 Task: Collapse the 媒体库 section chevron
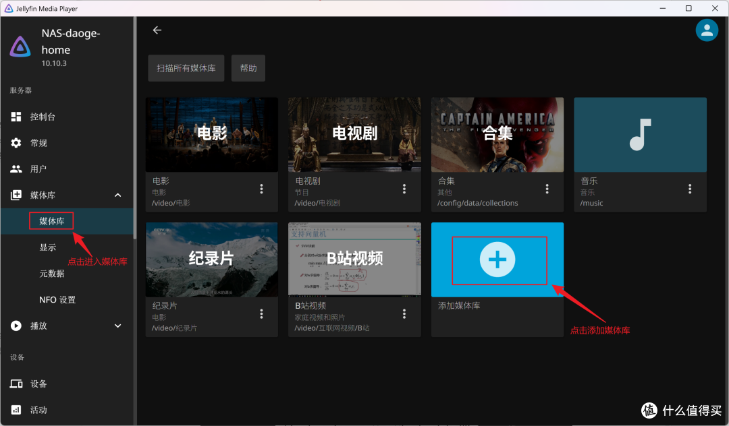118,195
